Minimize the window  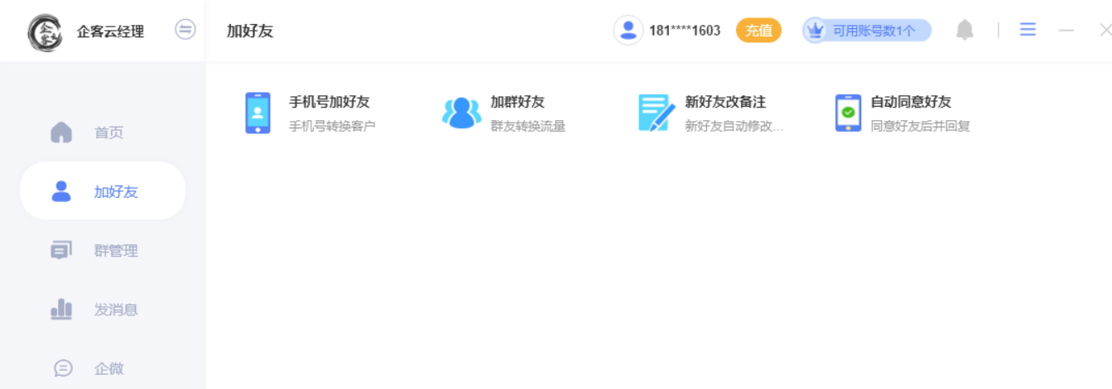(1066, 31)
